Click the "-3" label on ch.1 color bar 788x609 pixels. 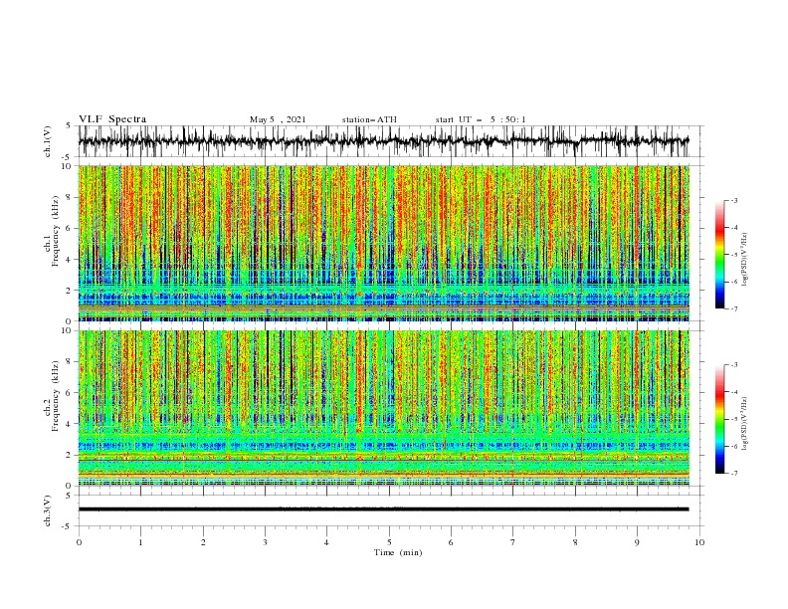734,200
